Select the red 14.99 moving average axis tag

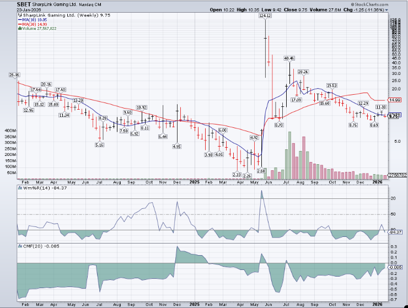(395, 100)
